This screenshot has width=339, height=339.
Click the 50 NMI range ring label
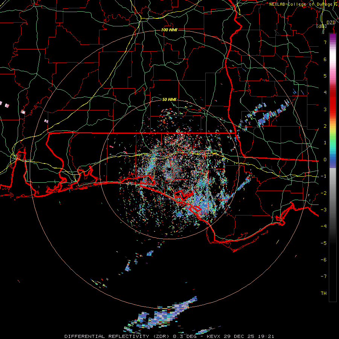point(169,99)
